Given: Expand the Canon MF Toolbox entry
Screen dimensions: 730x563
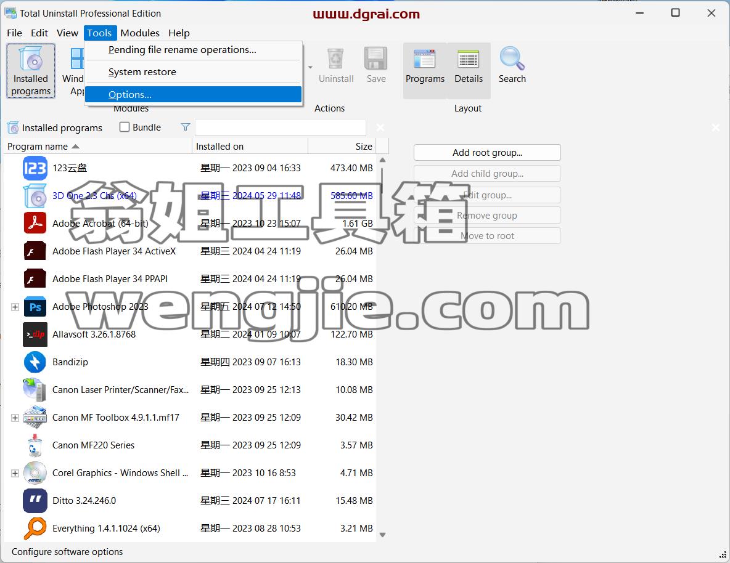Looking at the screenshot, I should click(x=15, y=418).
